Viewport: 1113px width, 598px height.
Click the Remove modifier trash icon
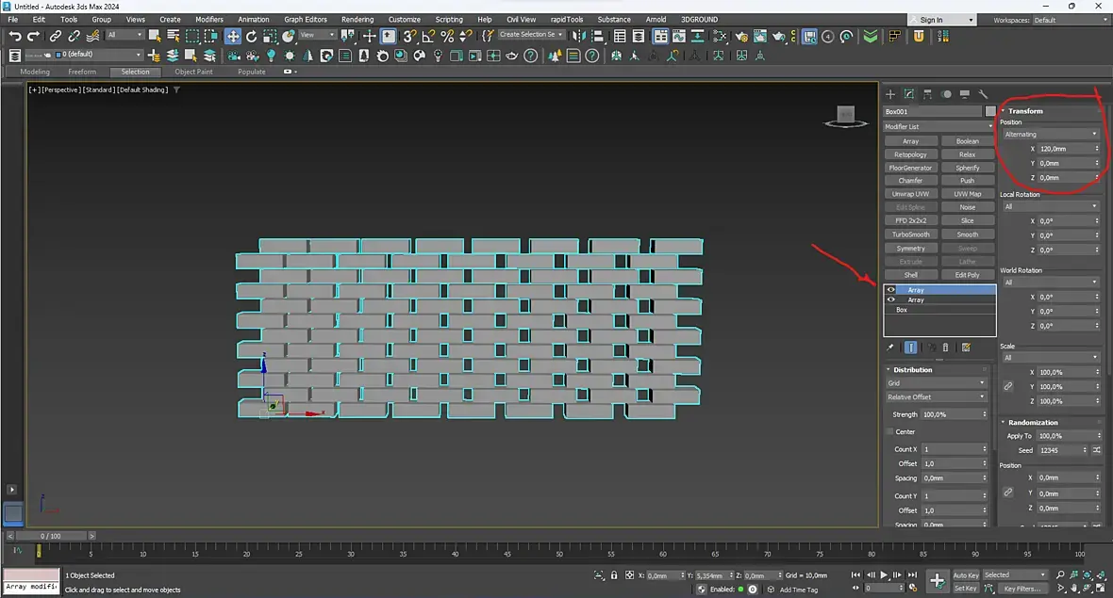pos(945,347)
